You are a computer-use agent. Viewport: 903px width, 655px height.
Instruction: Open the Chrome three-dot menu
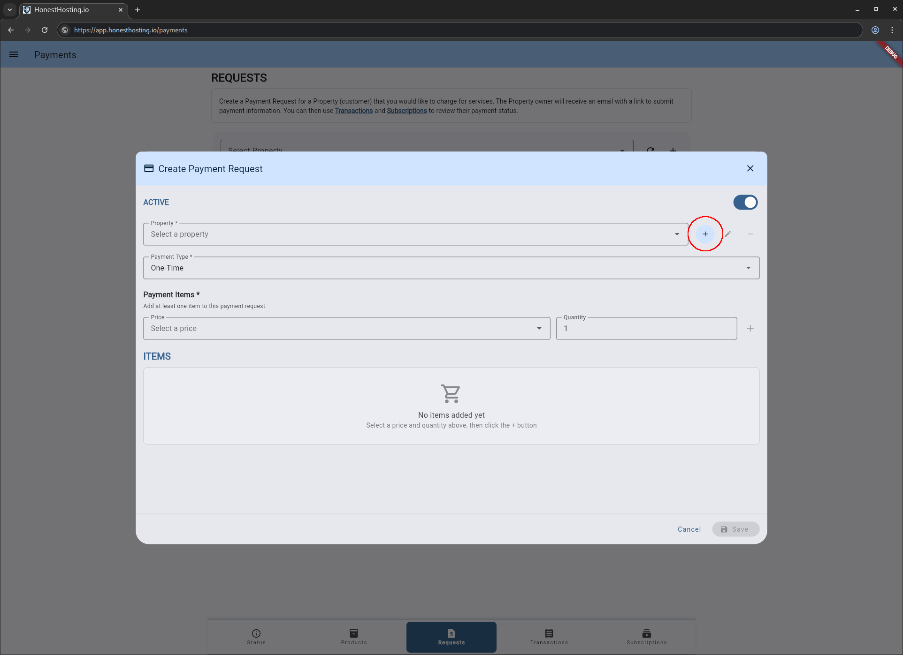tap(892, 30)
